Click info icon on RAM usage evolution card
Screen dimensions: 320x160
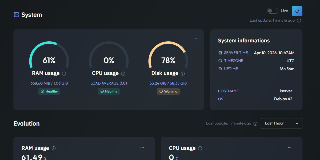tap(54, 148)
